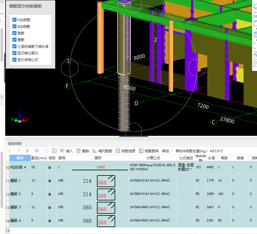Click grid axis label F
Viewport: 257px width, 234px height.
[x=67, y=86]
